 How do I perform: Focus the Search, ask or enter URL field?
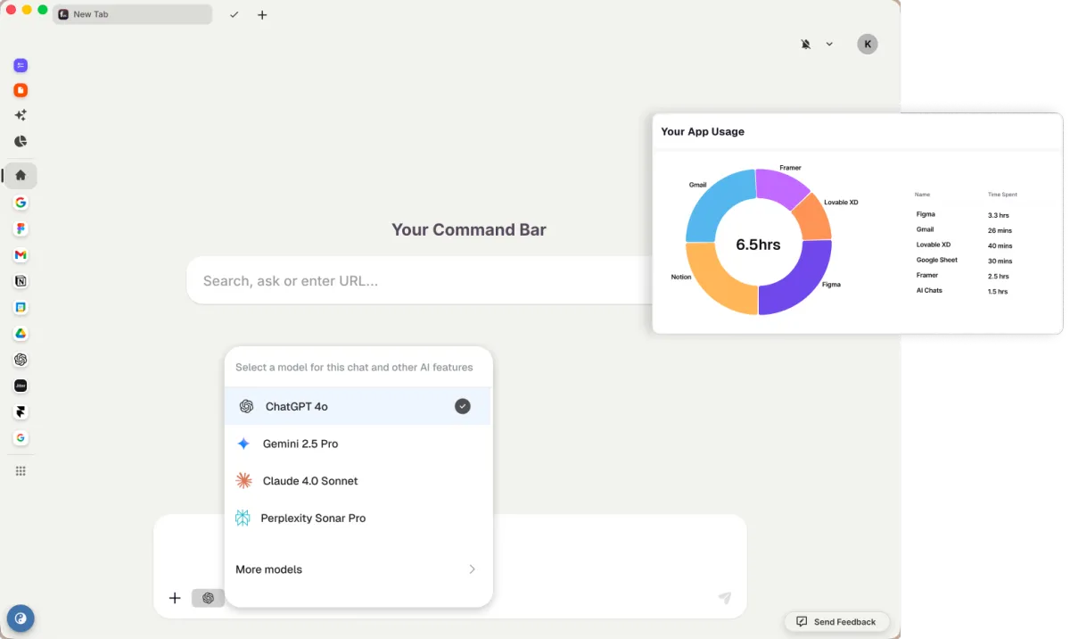point(420,280)
